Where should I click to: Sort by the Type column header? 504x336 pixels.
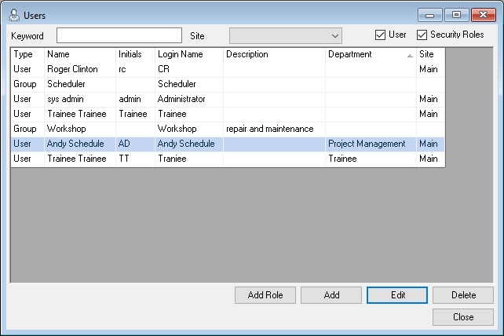tap(27, 55)
